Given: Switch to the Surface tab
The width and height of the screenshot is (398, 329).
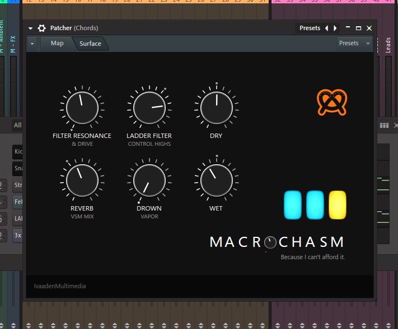Looking at the screenshot, I should pyautogui.click(x=90, y=44).
